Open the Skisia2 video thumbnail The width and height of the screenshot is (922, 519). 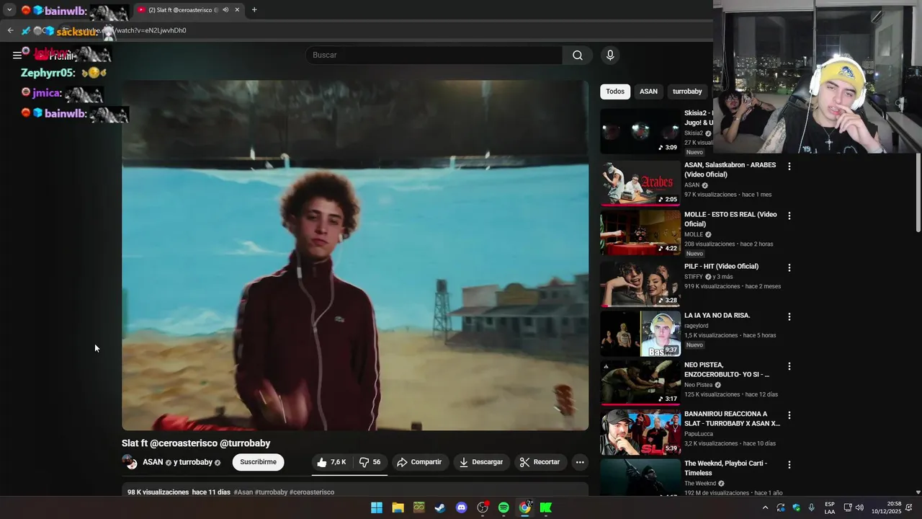point(640,131)
